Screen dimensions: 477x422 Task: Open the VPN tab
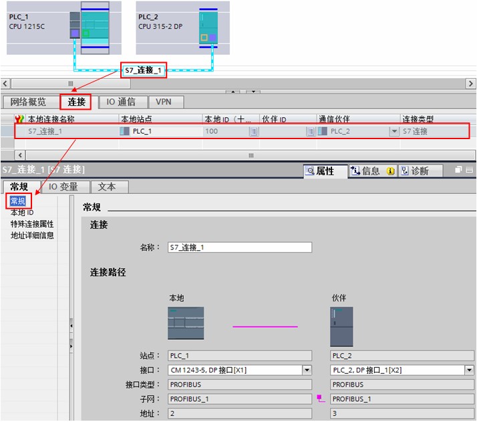click(x=164, y=102)
